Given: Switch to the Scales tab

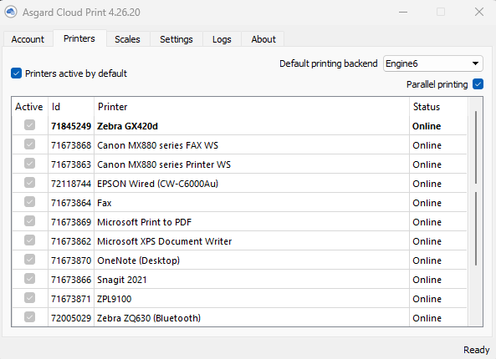Looking at the screenshot, I should [x=127, y=39].
